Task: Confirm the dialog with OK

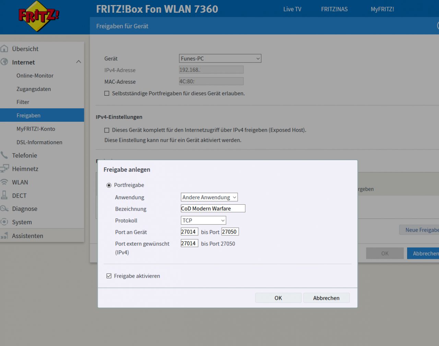Action: [278, 298]
